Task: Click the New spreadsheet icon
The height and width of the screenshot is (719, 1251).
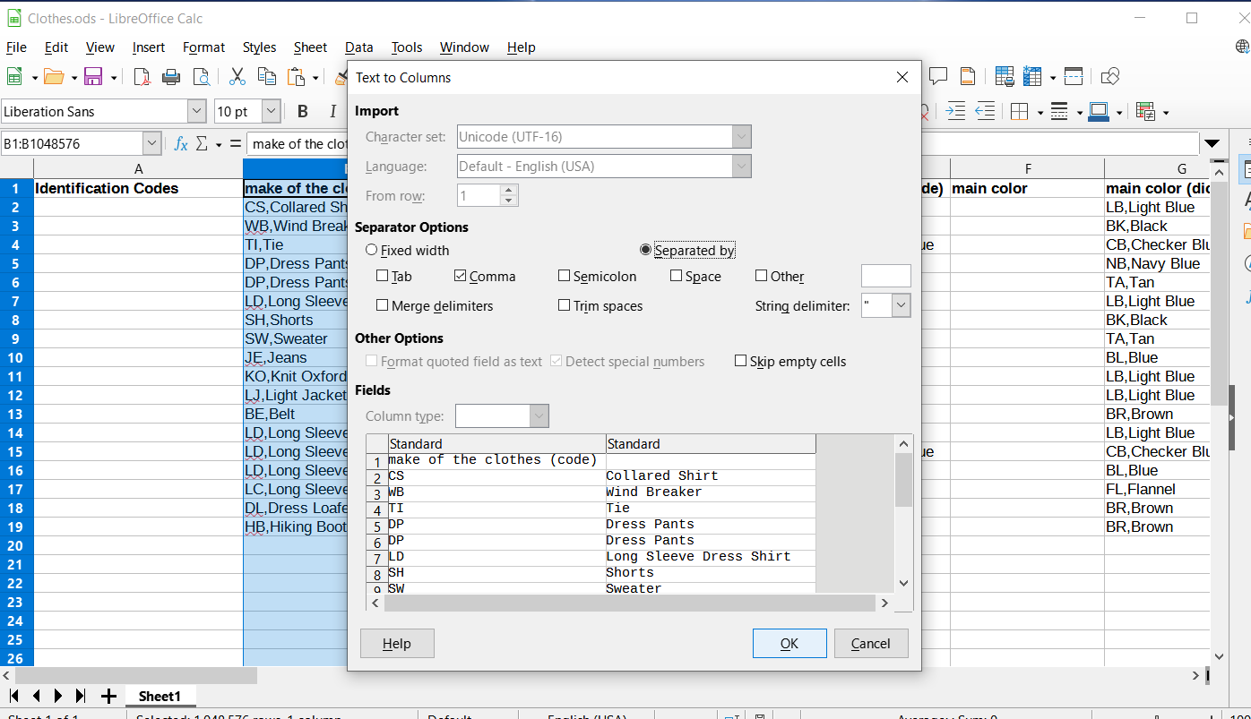Action: 14,77
